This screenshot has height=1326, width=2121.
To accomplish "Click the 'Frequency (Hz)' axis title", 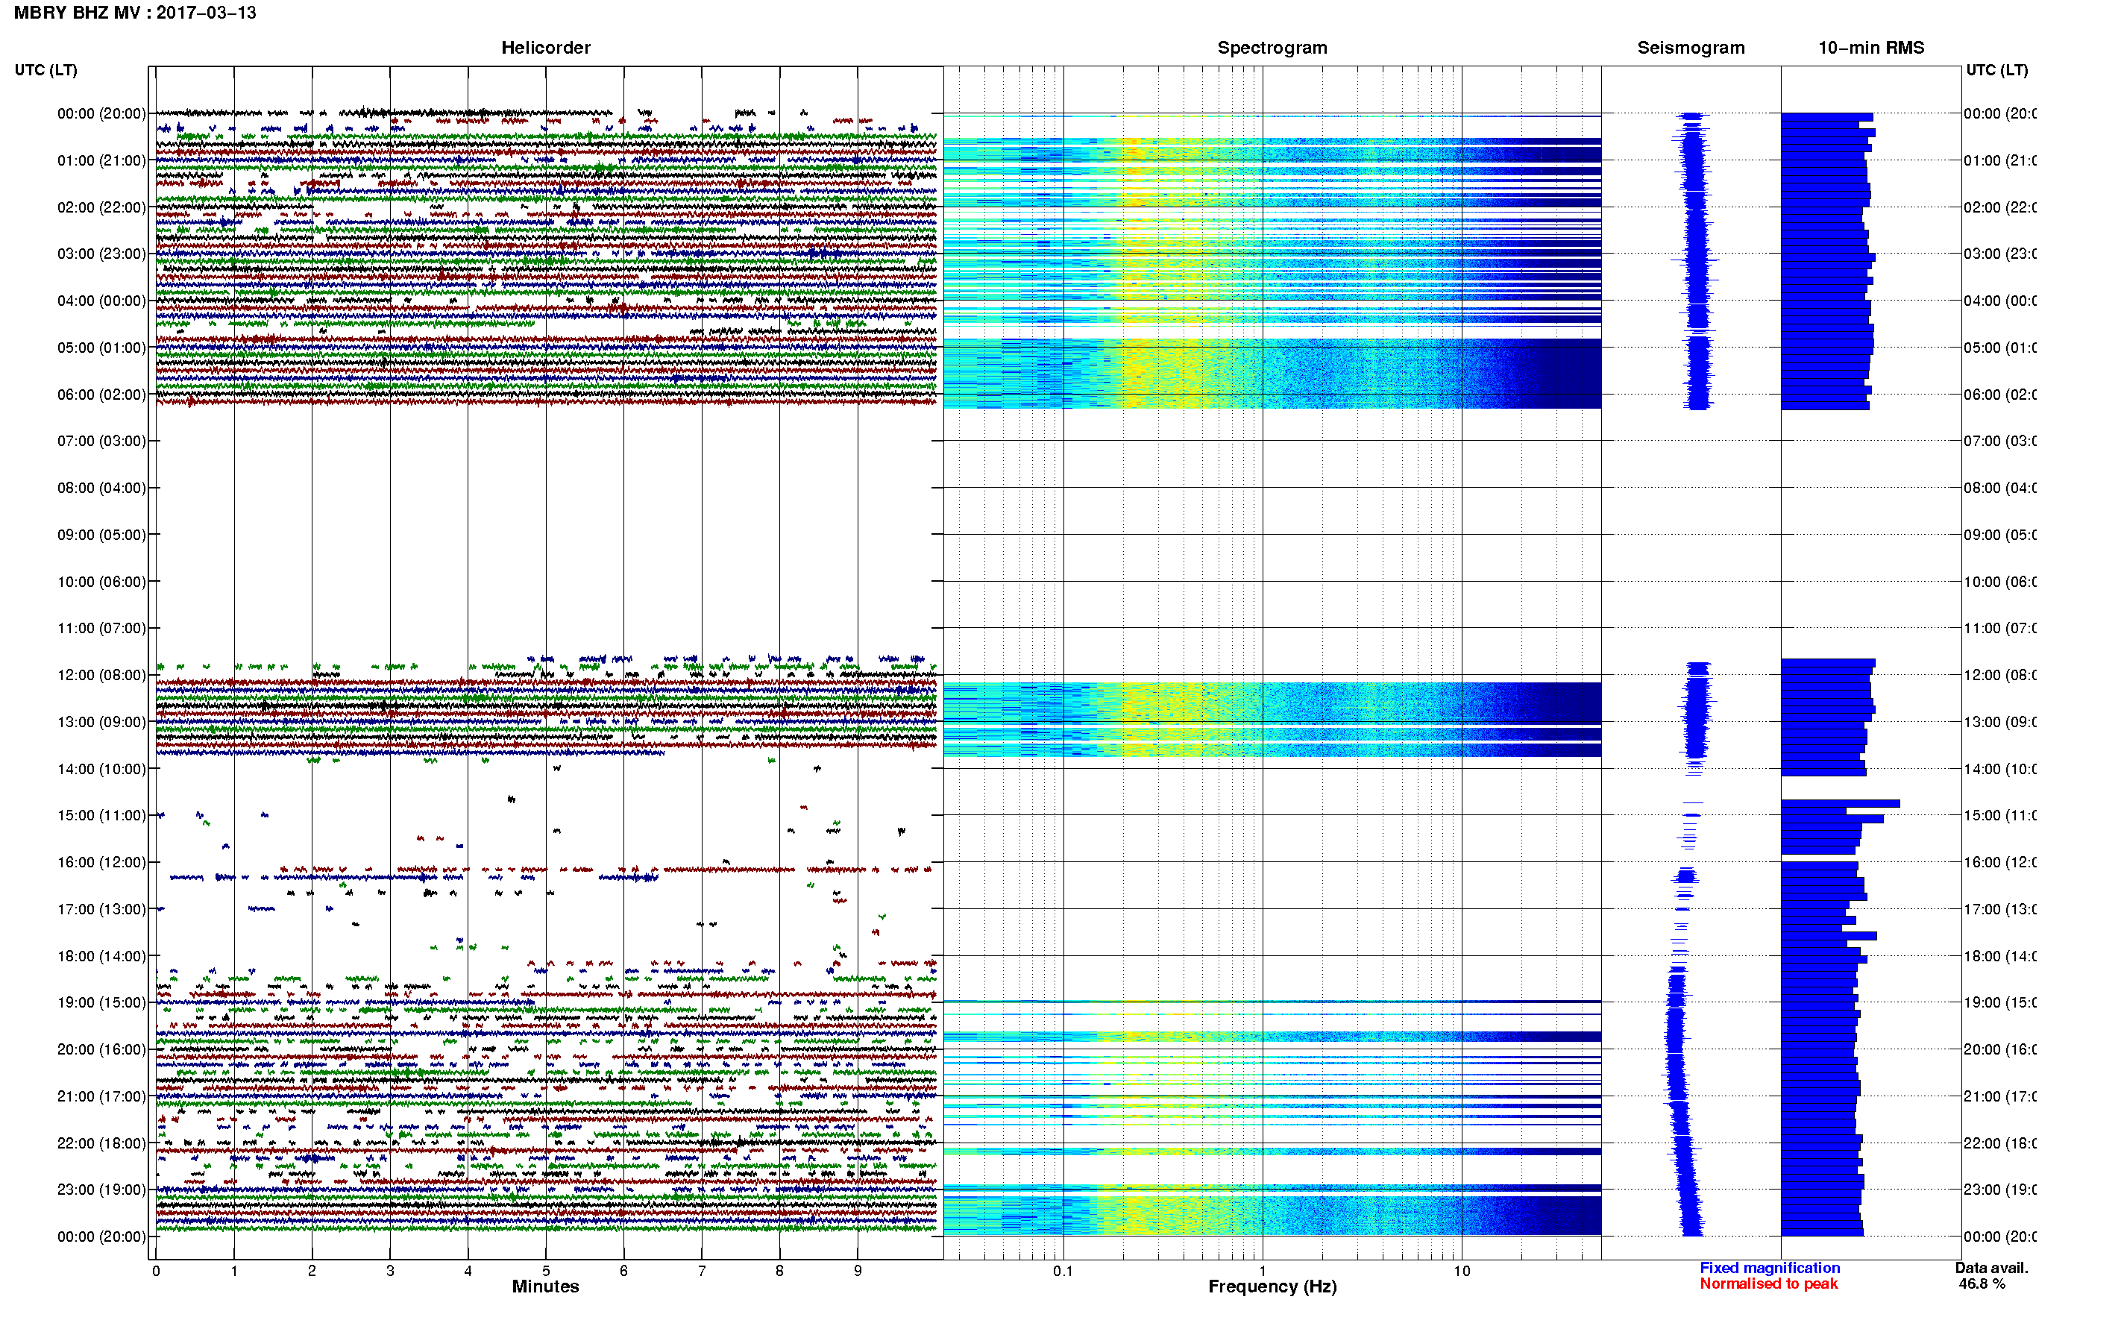I will (1272, 1286).
